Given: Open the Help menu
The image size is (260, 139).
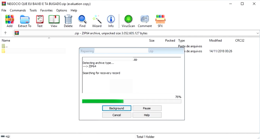Looking at the screenshot, I should [74, 10].
